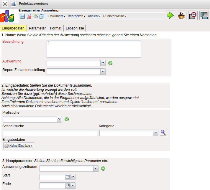The height and width of the screenshot is (190, 210).
Task: Click green checkmark next to Auswertung
Action: pyautogui.click(x=110, y=63)
